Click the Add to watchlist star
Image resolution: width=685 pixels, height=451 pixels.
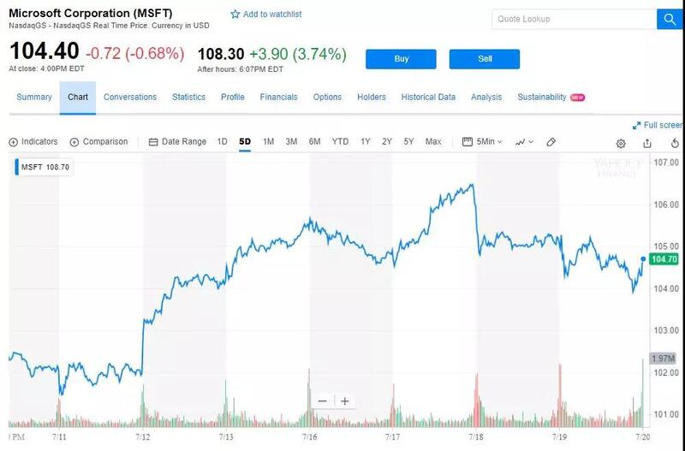coord(235,15)
